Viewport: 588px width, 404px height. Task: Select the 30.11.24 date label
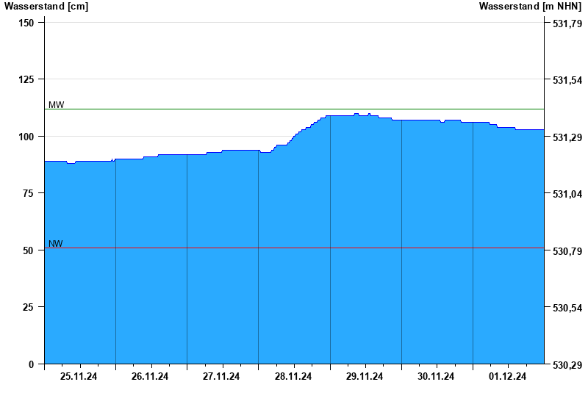436,376
